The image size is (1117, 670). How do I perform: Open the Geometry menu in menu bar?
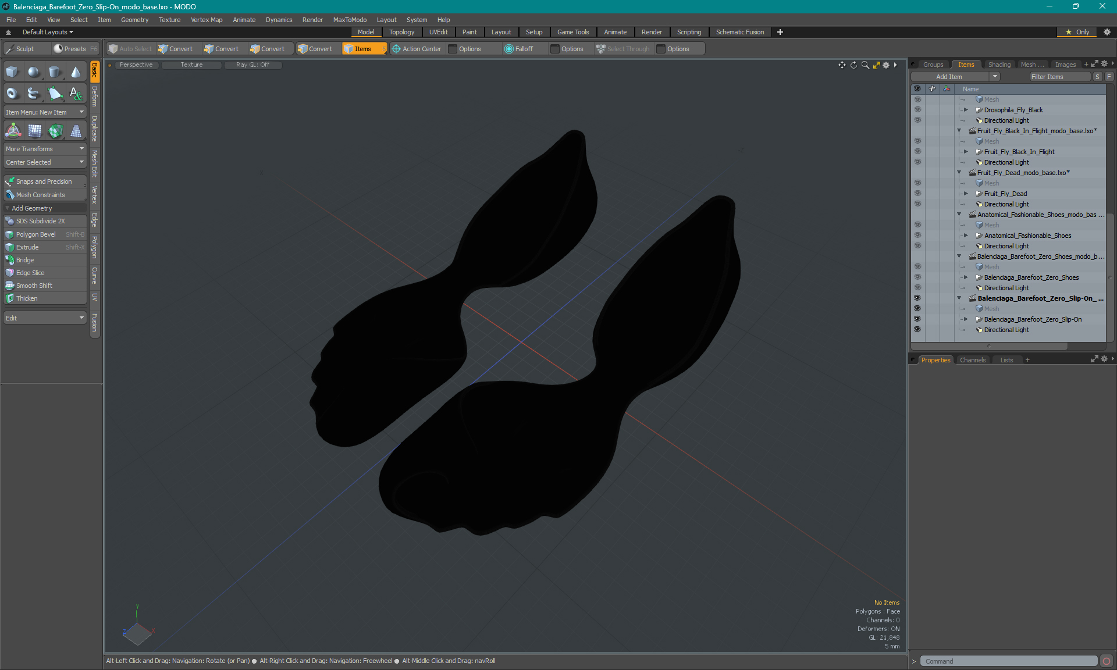tap(134, 19)
